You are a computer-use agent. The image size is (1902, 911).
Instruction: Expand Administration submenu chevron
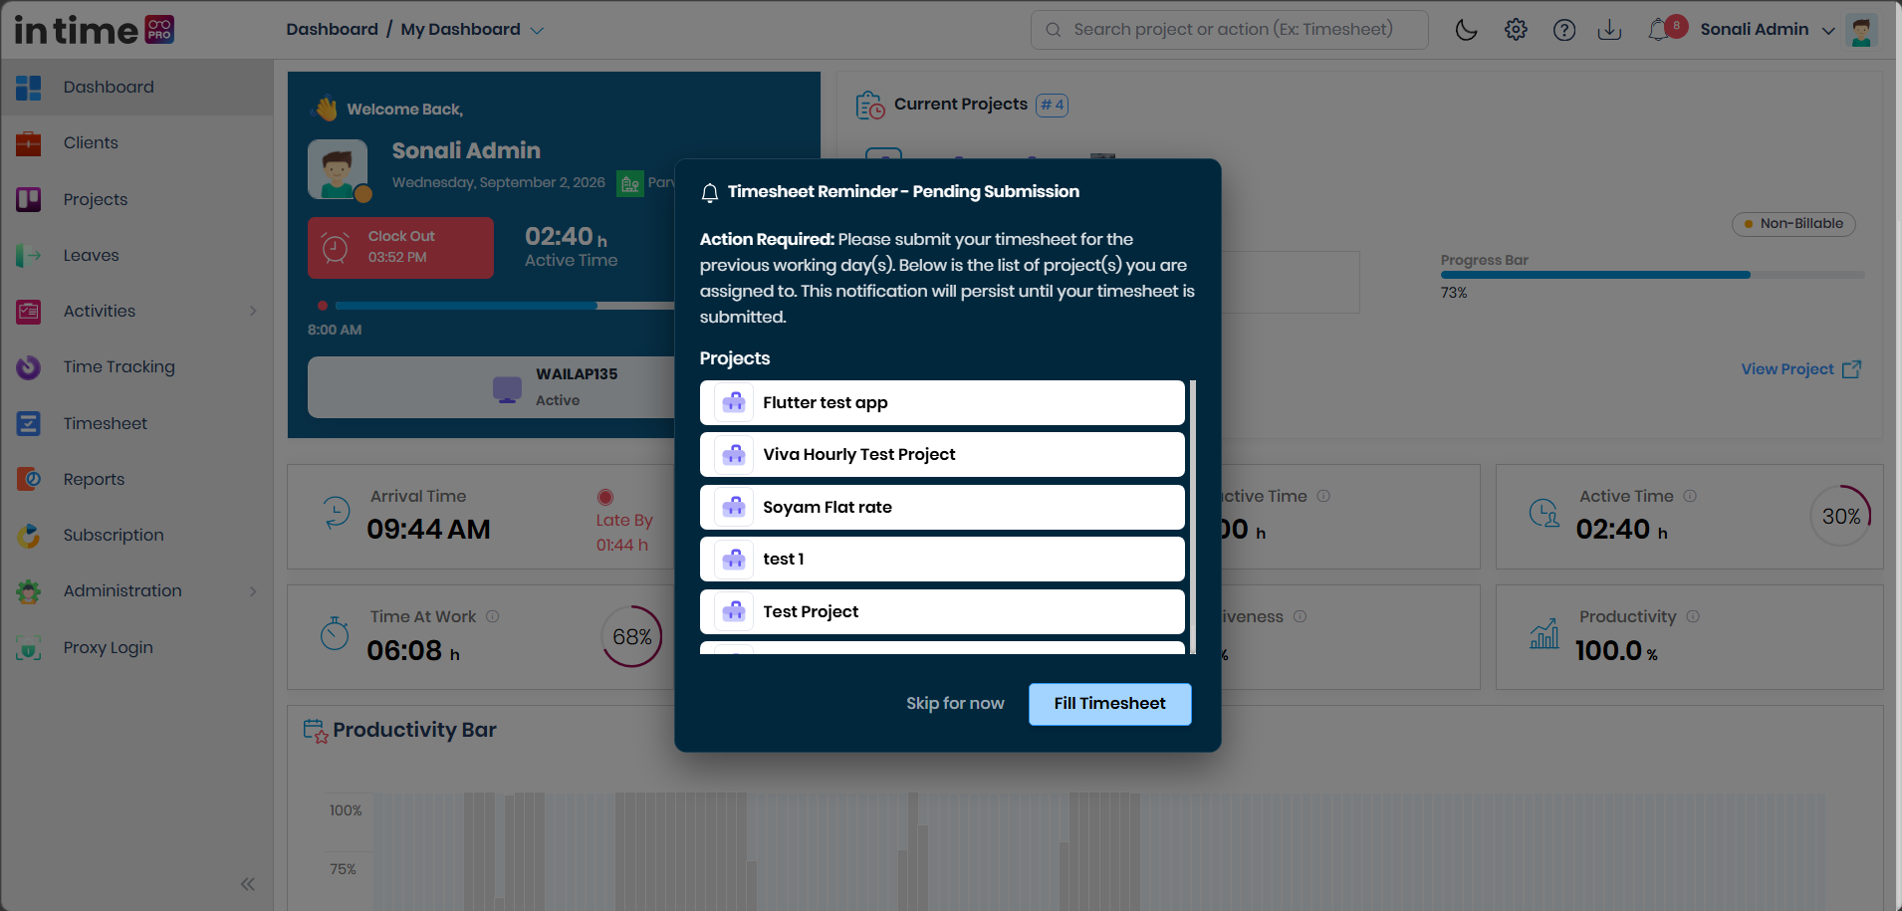(253, 591)
